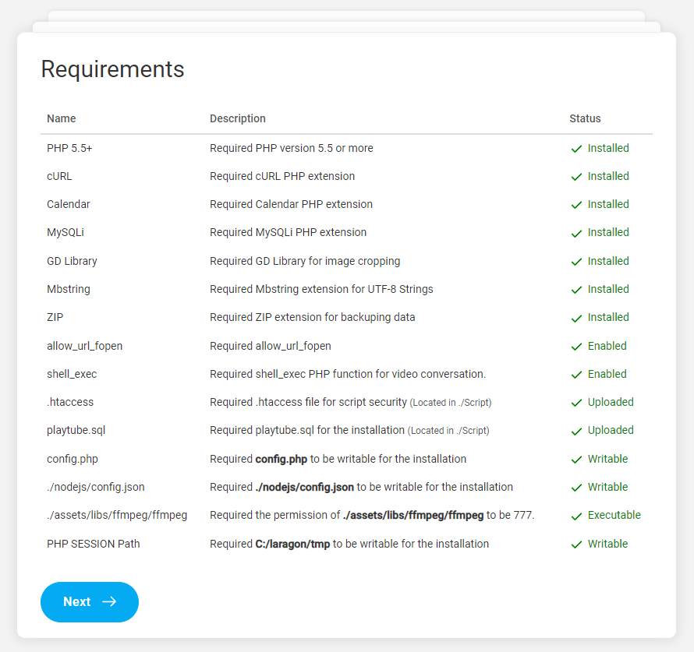Click the checkmark icon beside cURL status

[576, 177]
